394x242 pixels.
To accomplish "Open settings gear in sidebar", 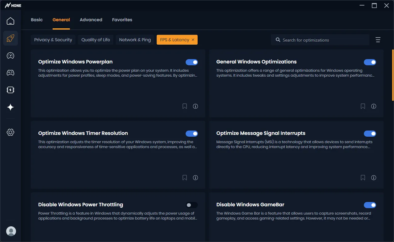I will (x=10, y=132).
